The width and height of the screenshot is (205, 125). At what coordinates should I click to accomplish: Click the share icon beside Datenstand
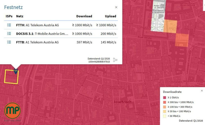point(115,60)
